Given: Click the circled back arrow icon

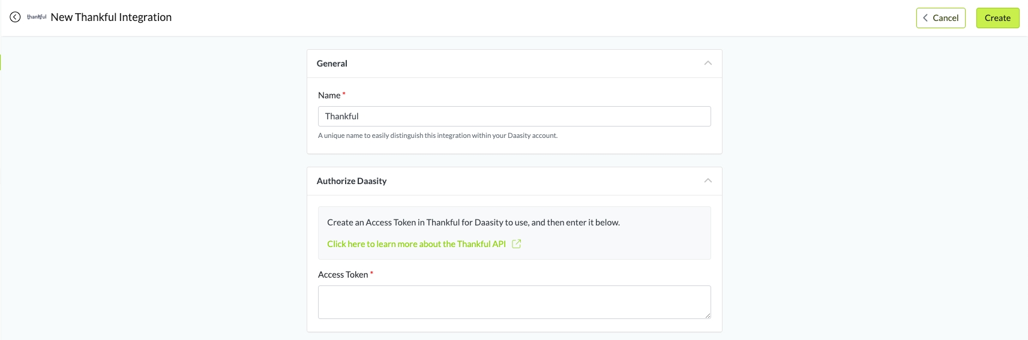Looking at the screenshot, I should pyautogui.click(x=15, y=17).
